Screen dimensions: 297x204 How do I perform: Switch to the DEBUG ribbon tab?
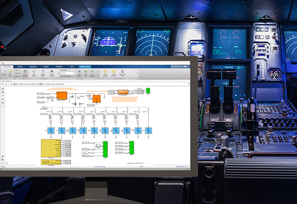click(x=19, y=66)
